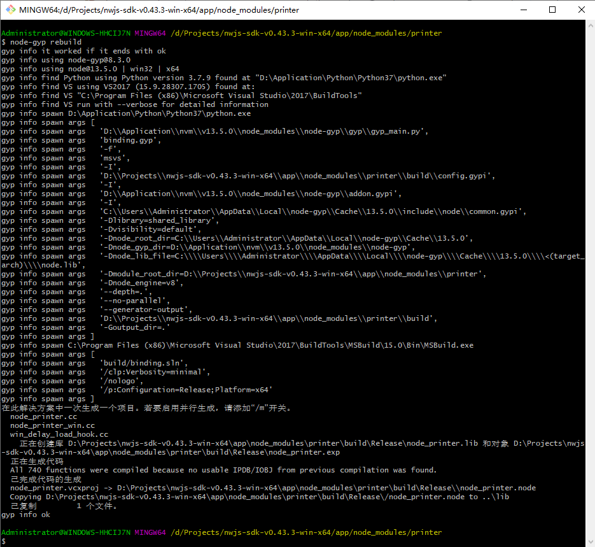The width and height of the screenshot is (595, 547).
Task: Click the Visual Studio 2017 BuildTools path line
Action: pyautogui.click(x=181, y=96)
